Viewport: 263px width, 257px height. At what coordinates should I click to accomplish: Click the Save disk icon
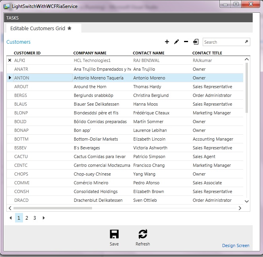coord(114,234)
